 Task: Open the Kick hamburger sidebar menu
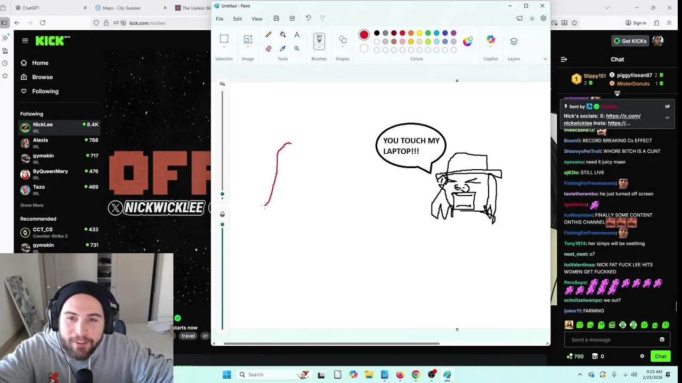(25, 40)
